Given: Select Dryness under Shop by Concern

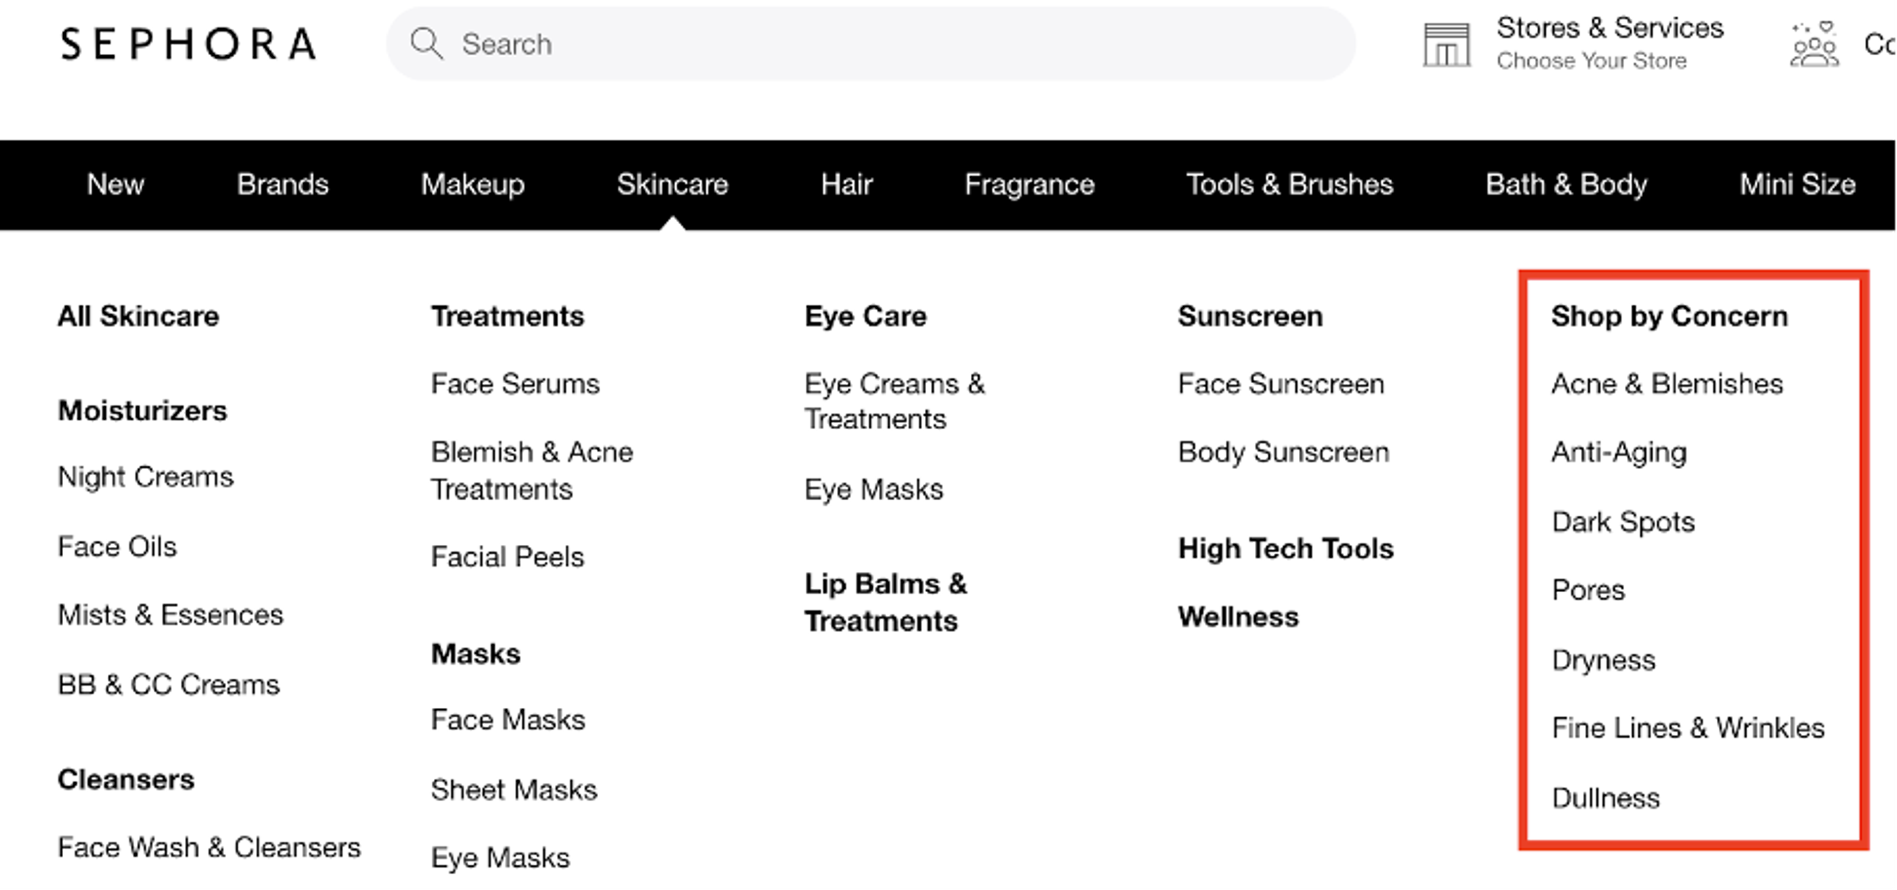Looking at the screenshot, I should [x=1603, y=660].
